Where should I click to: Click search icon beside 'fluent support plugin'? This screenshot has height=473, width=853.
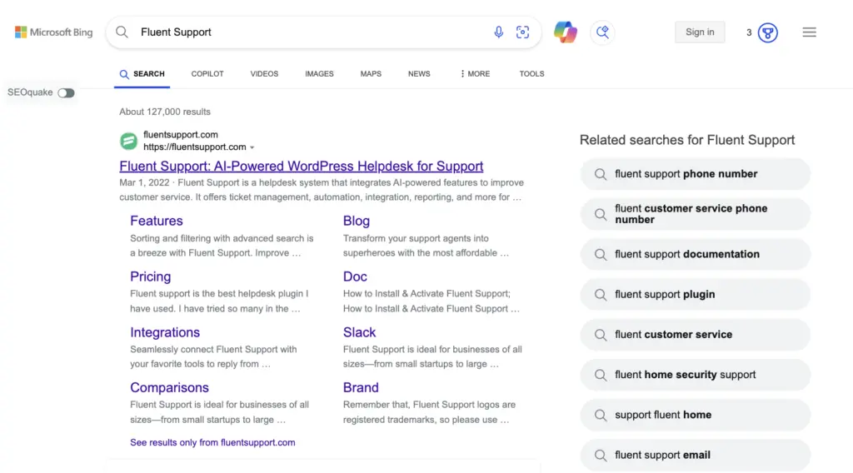(x=600, y=295)
